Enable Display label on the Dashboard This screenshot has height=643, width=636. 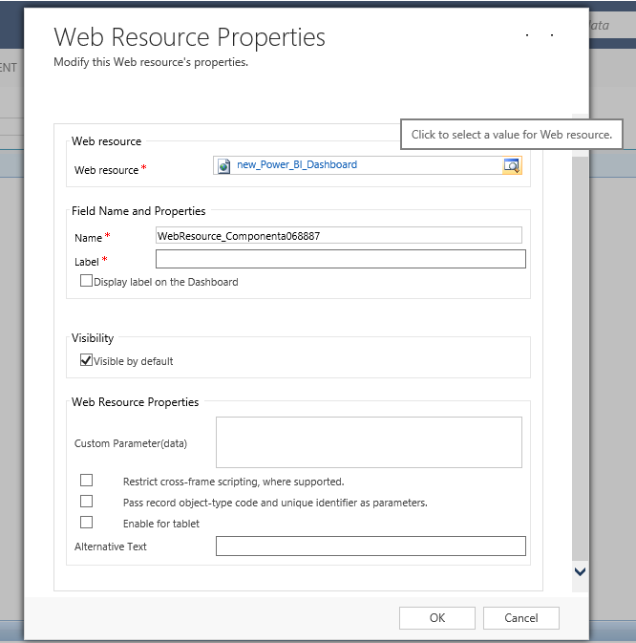87,281
